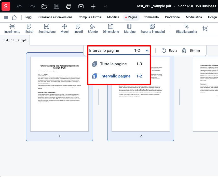Viewport: 218px width, 177px height.
Task: Select the Test_PDF_Sample document tab
Action: (15, 40)
